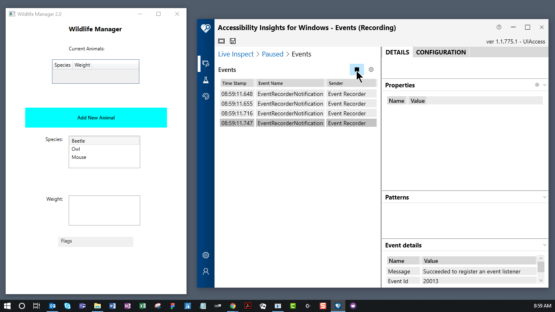Open event recording settings gear beside Events

371,69
